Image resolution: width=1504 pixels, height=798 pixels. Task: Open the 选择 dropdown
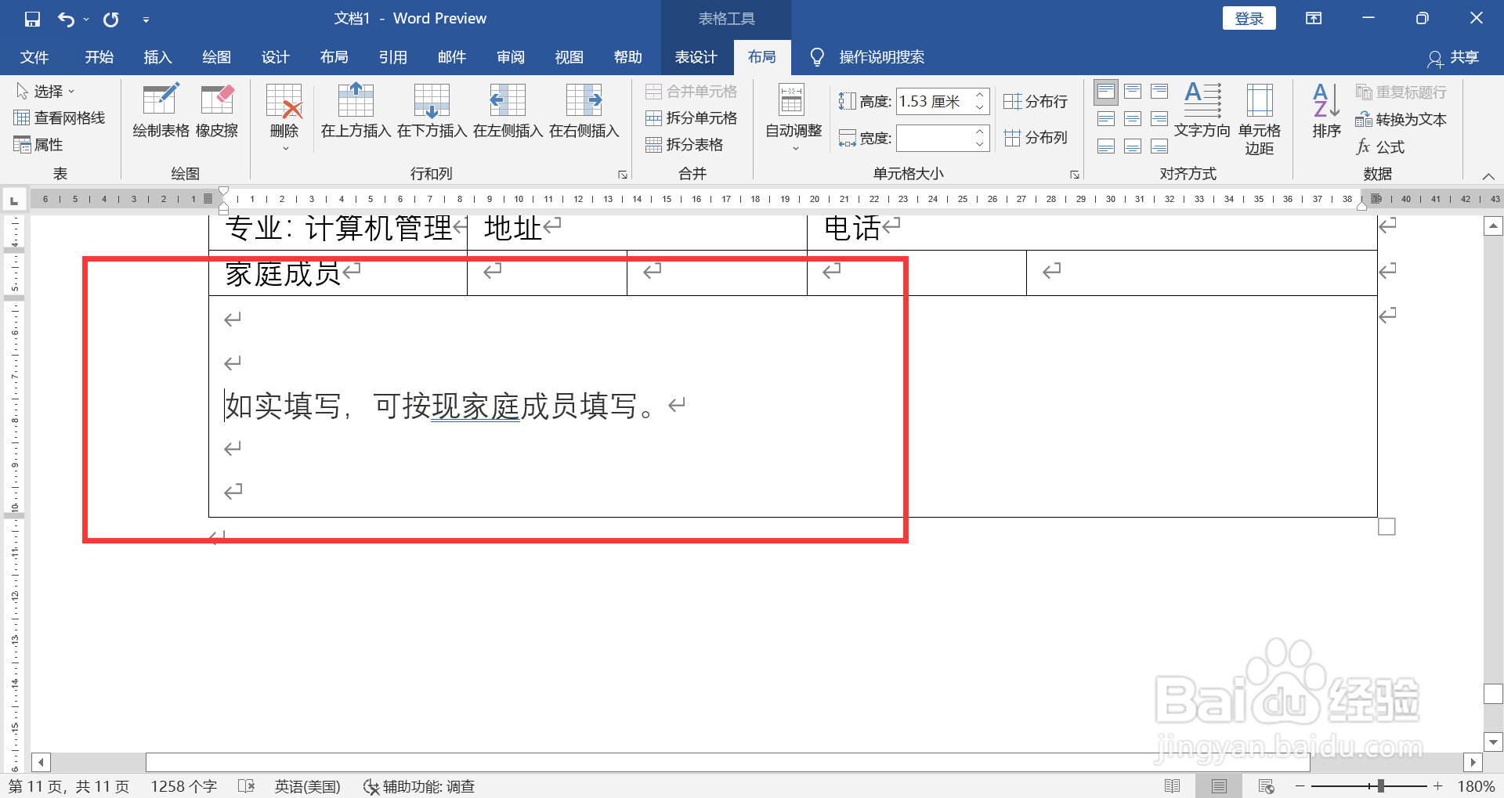47,91
